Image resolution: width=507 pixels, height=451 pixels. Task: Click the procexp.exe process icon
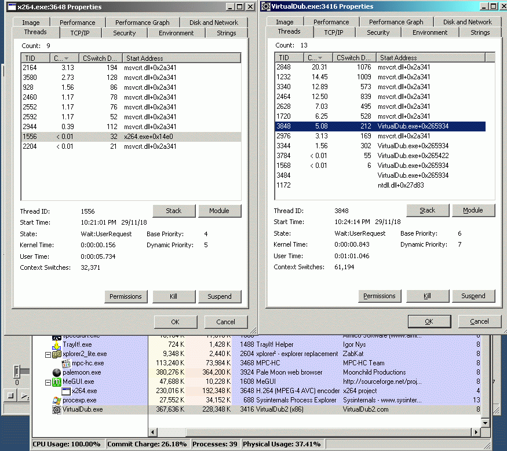pyautogui.click(x=57, y=400)
